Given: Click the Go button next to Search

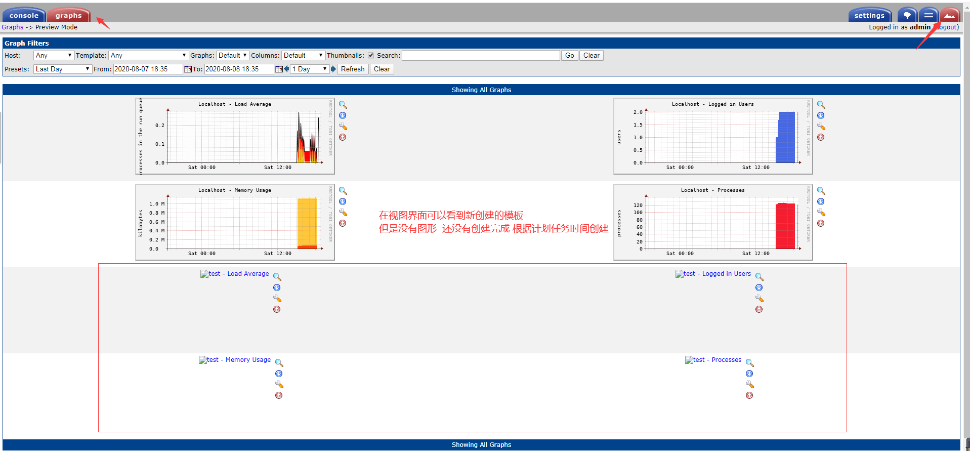Looking at the screenshot, I should coord(569,56).
